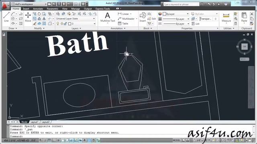Click the block Edit button
Viewport: 257px width, 144px height.
tap(151, 19)
